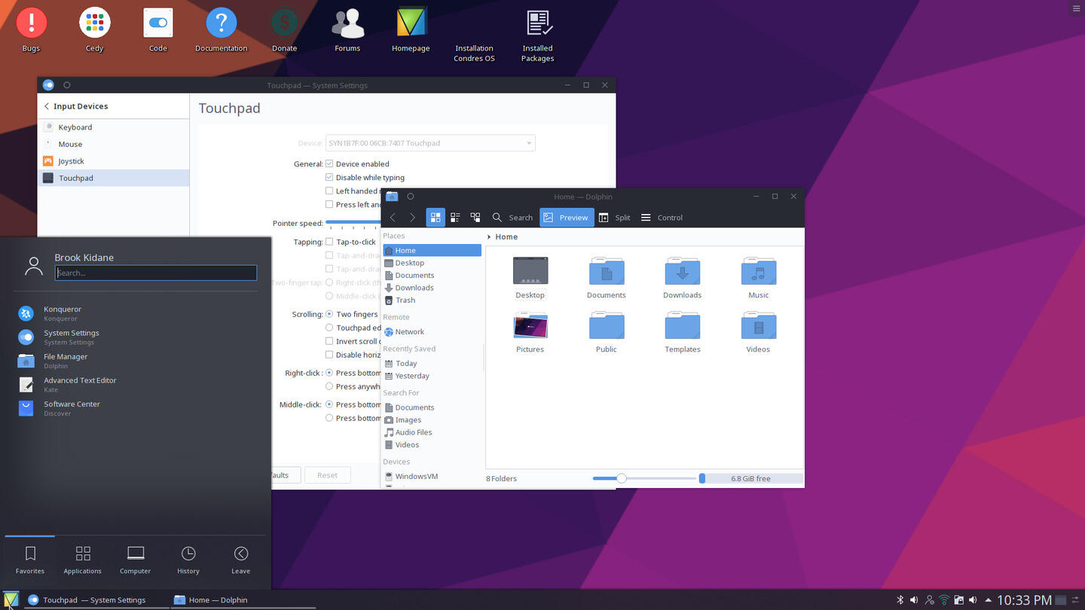Select Keyboard in Input Devices

click(114, 127)
